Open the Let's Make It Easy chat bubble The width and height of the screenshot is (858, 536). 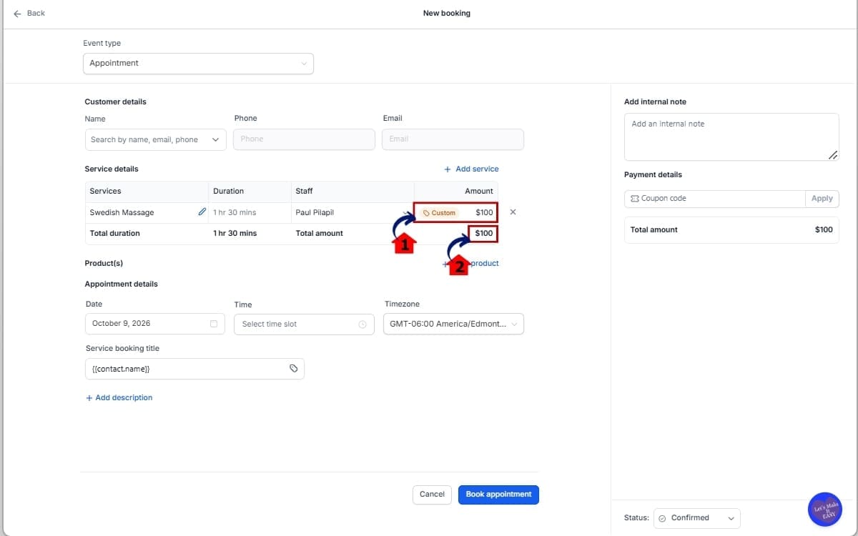coord(824,510)
